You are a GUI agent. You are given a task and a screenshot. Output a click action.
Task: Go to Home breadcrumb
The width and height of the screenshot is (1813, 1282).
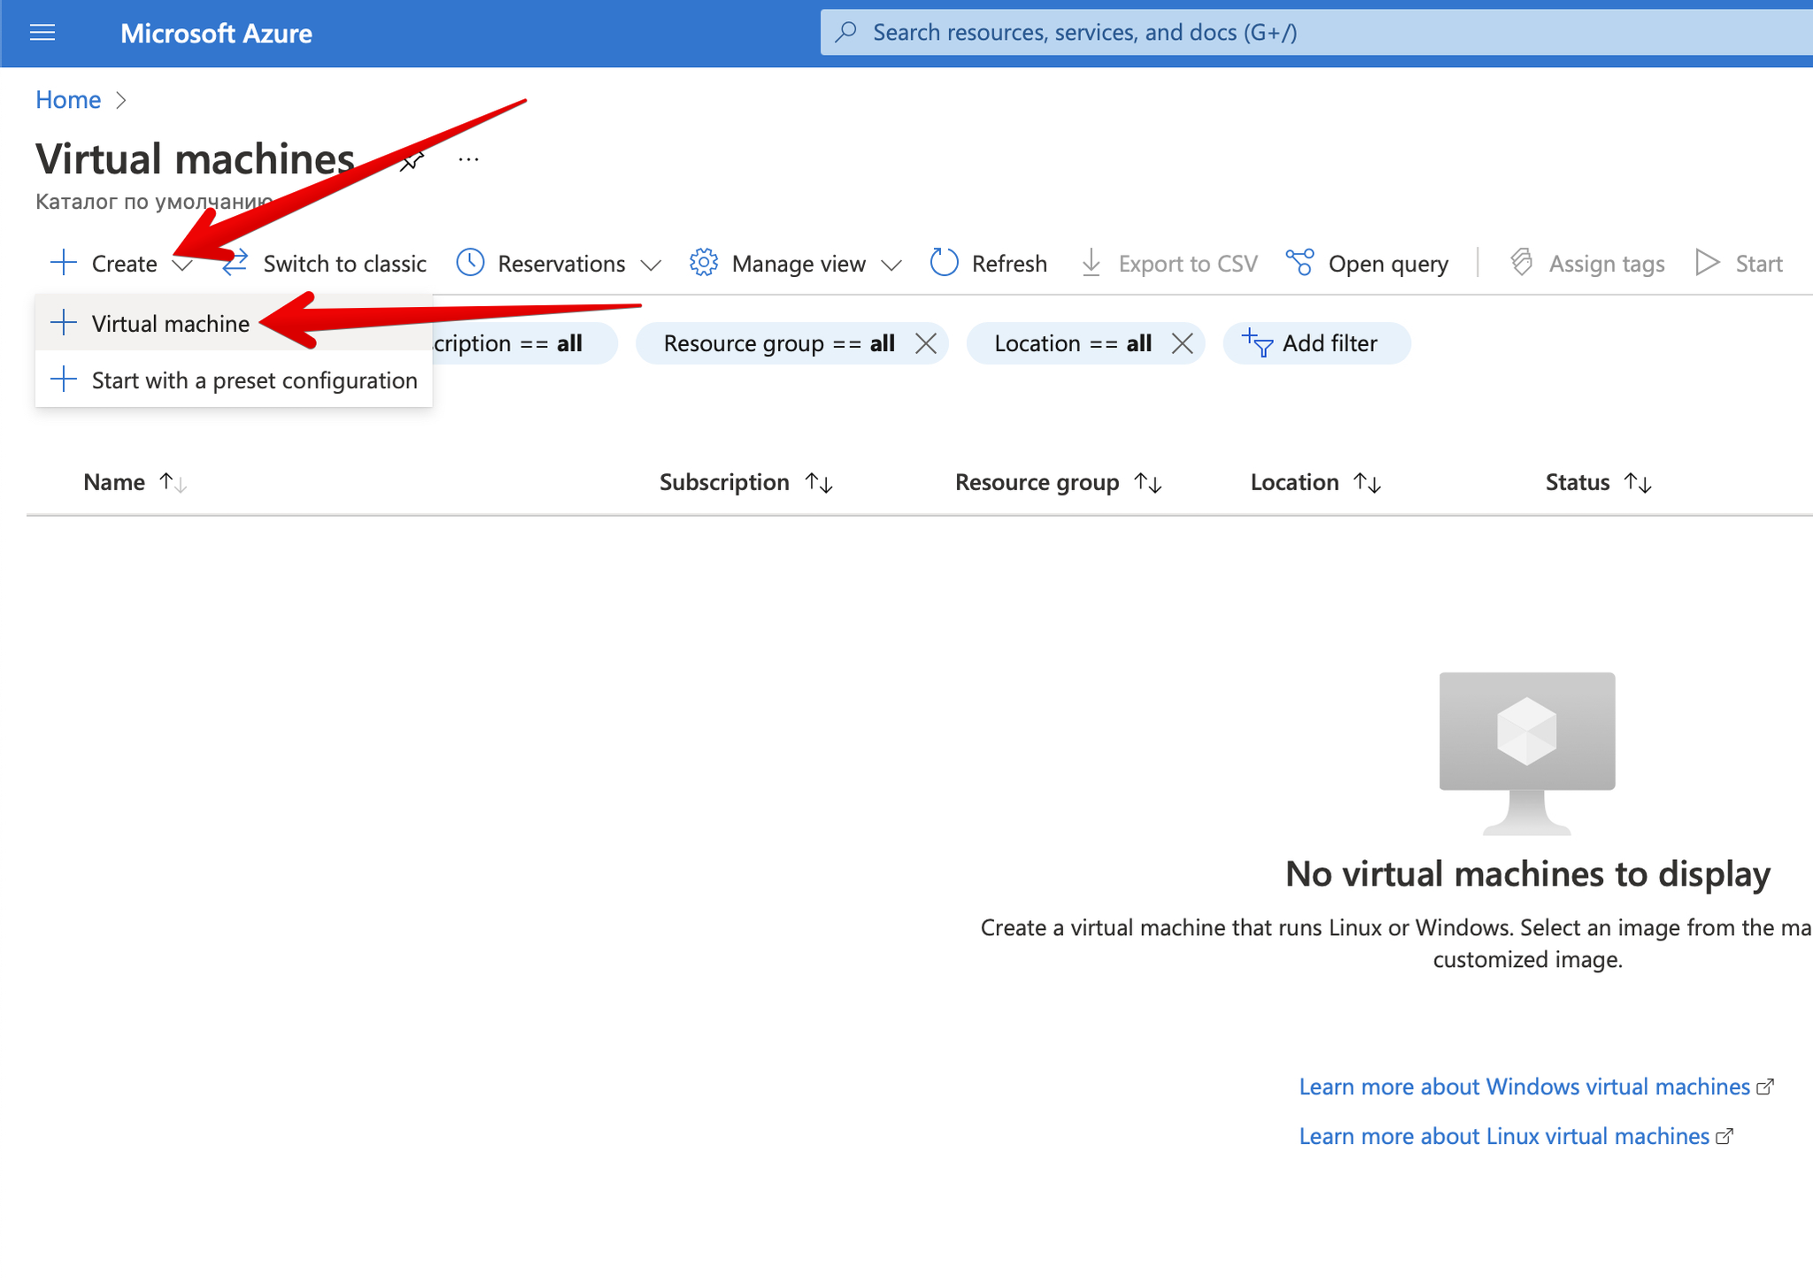(68, 100)
